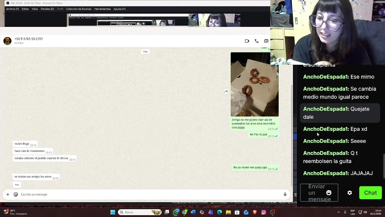Open OBS Studio from the taskbar
Viewport: 385px width, 217px height.
[273, 212]
